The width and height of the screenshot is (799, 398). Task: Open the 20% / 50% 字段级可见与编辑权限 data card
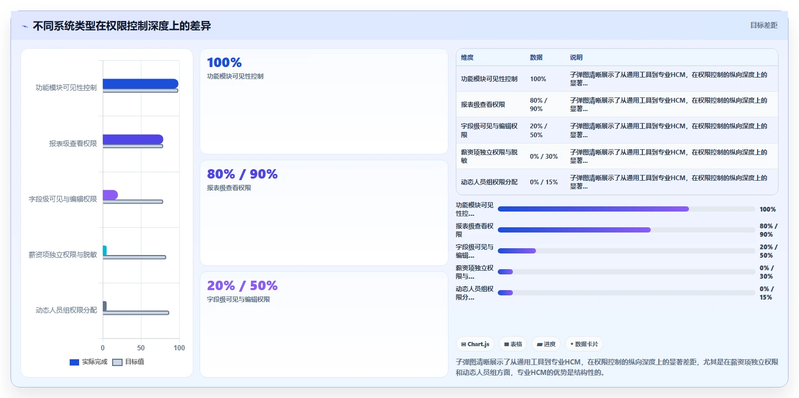[324, 324]
